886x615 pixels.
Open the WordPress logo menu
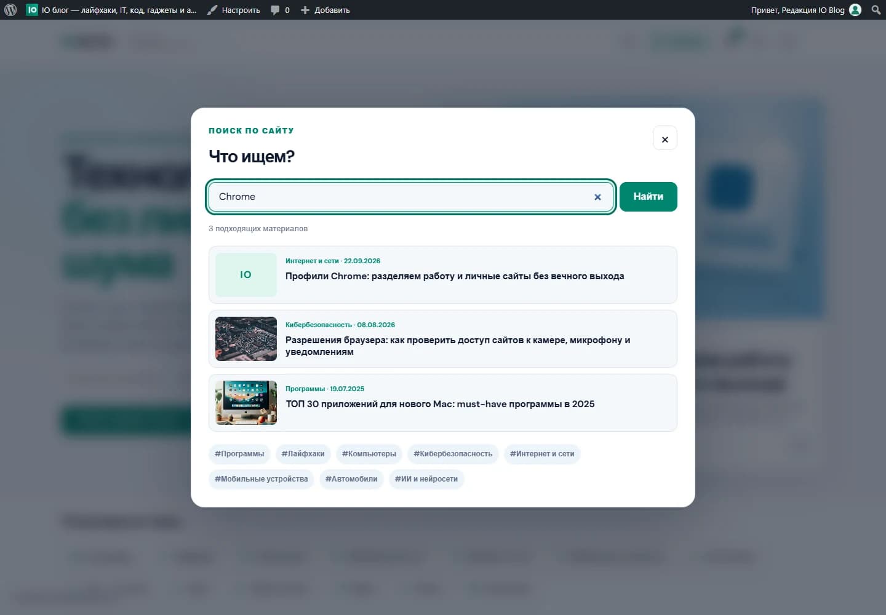(10, 10)
